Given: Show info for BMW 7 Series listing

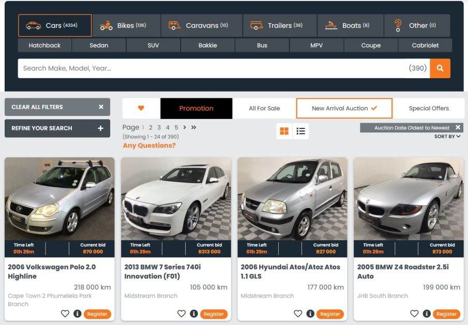Looking at the screenshot, I should point(194,314).
